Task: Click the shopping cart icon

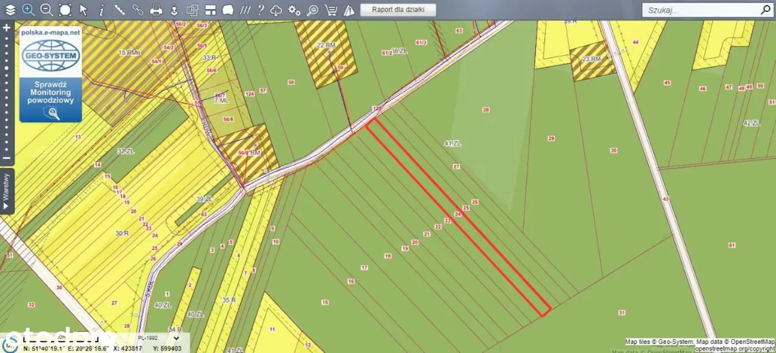Action: (330, 10)
